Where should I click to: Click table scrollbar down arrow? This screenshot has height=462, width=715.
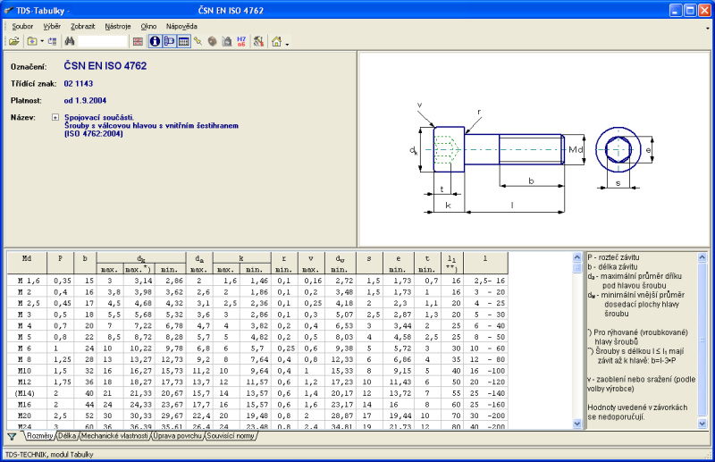click(x=576, y=424)
